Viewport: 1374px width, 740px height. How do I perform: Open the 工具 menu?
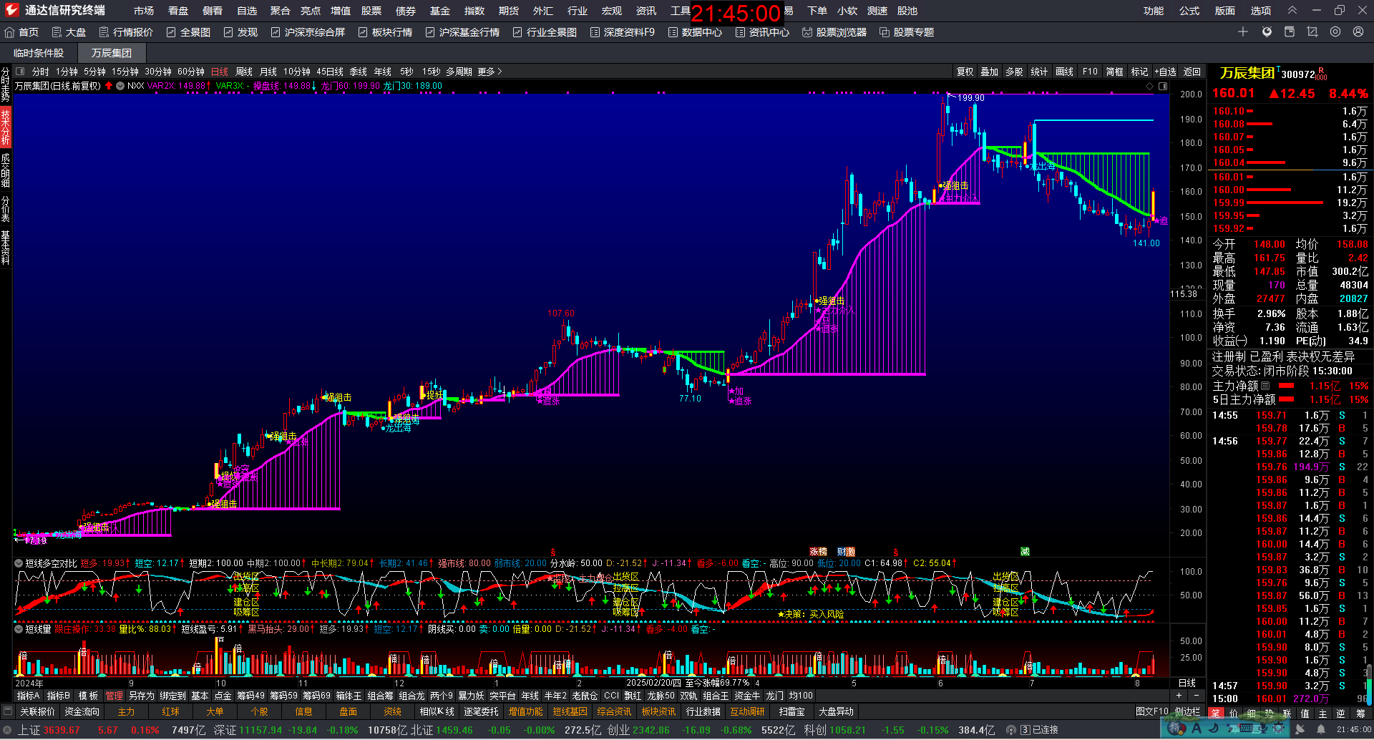(681, 11)
